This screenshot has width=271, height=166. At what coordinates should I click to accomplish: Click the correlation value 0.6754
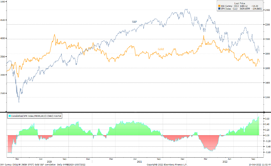coord(58,116)
